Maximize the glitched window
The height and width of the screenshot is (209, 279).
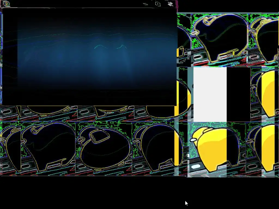[x=158, y=4]
